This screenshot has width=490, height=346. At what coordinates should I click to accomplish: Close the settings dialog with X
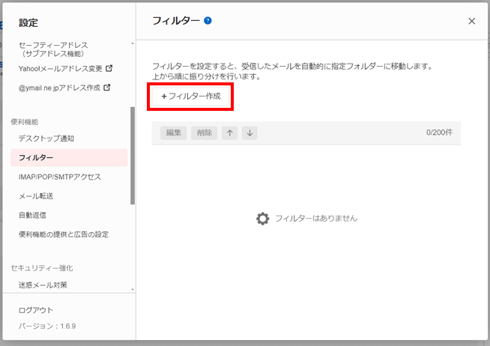(x=471, y=21)
